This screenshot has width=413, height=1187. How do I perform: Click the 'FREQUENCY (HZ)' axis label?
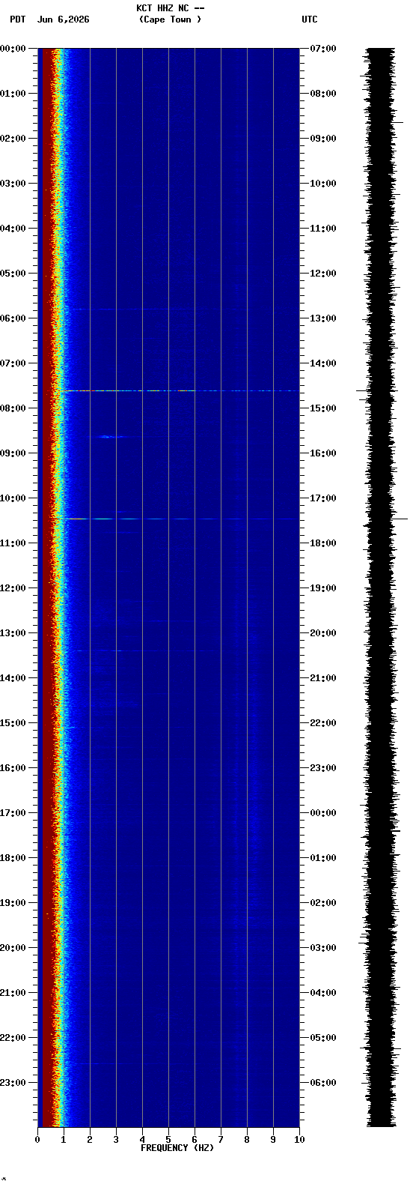(x=177, y=1147)
